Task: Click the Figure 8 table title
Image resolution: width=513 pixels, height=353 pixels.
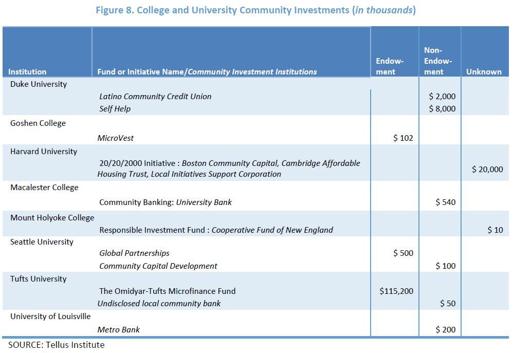Action: coord(255,10)
